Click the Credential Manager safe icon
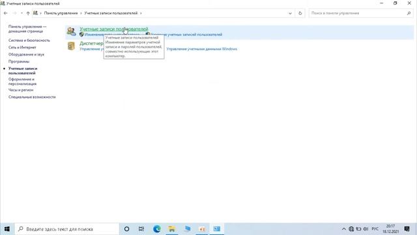Image resolution: width=417 pixels, height=235 pixels. pyautogui.click(x=71, y=46)
